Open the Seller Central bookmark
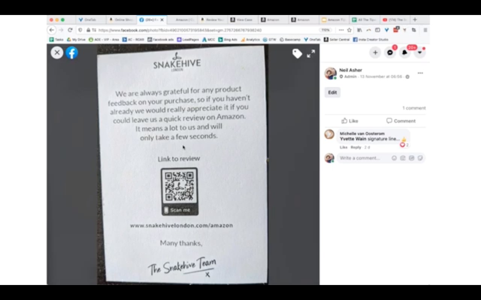This screenshot has width=481, height=300. tap(337, 39)
